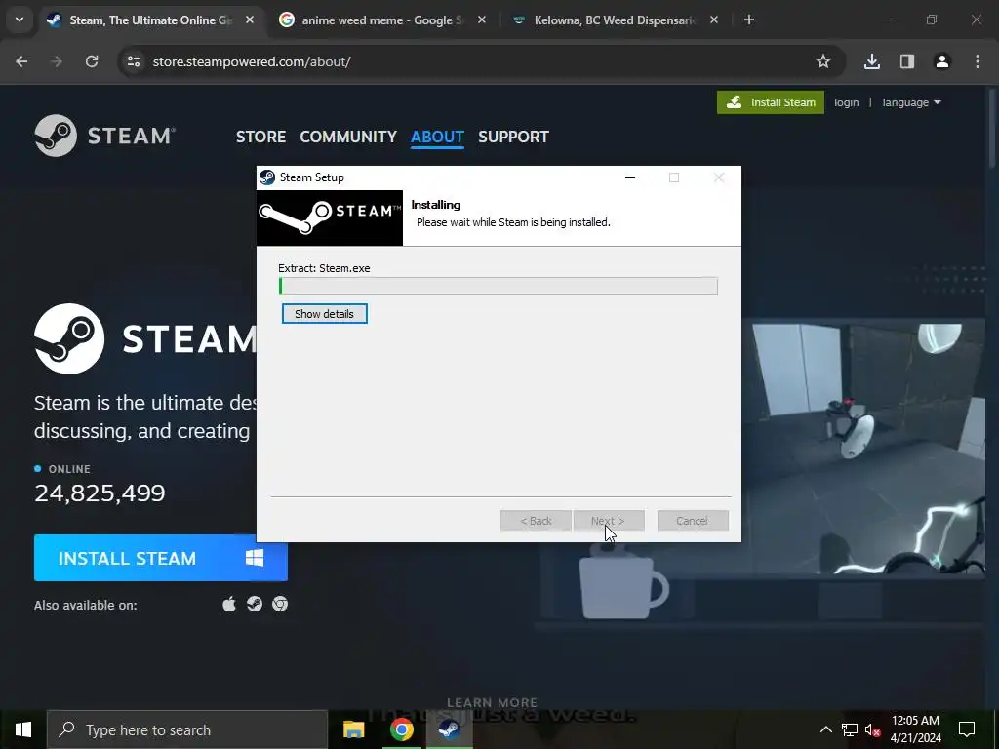Click the muted volume tray icon

872,729
